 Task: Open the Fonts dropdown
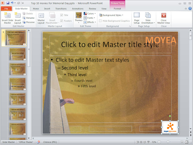coord(89,18)
